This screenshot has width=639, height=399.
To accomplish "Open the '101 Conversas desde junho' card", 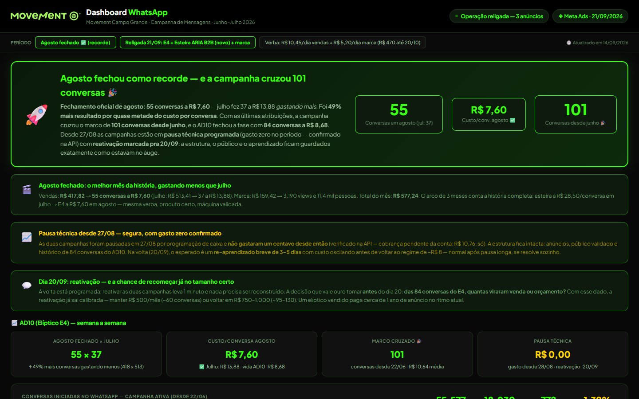I will click(576, 114).
